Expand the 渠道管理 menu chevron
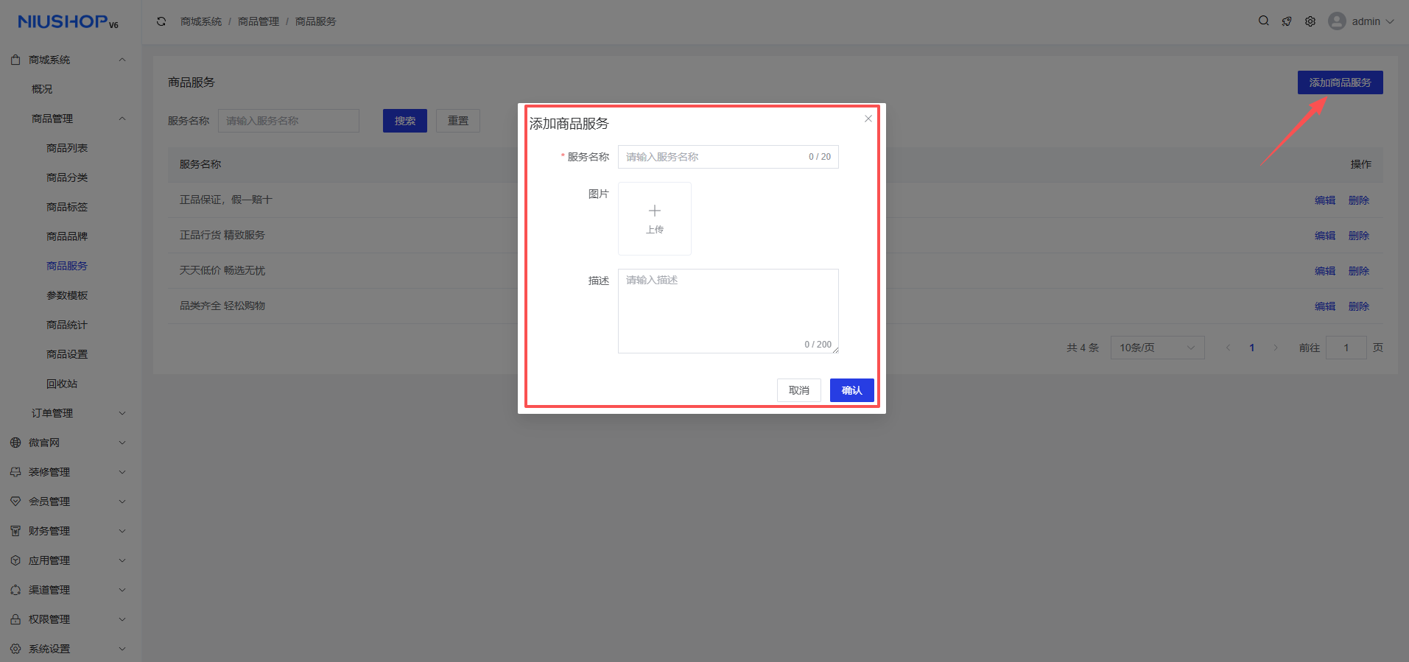This screenshot has width=1409, height=662. coord(122,590)
